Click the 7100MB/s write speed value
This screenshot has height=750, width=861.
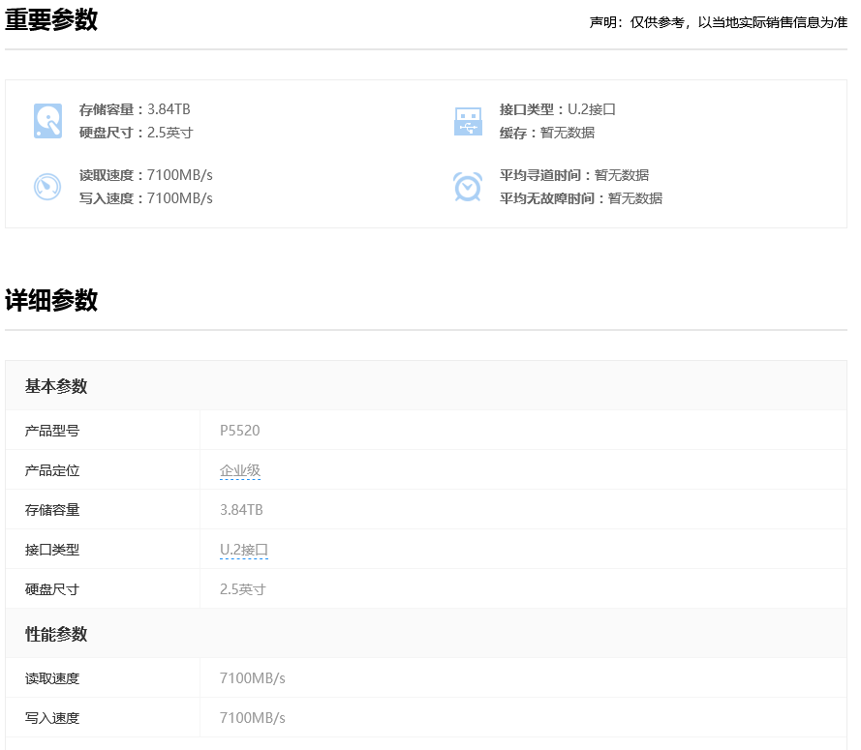(253, 718)
